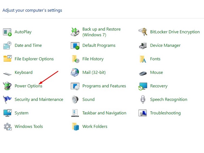Click the Power Options battery icon

[7, 86]
